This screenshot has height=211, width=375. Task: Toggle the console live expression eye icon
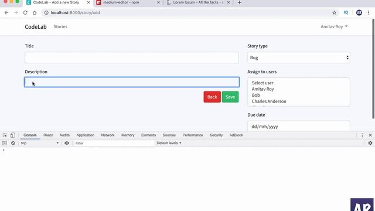(67, 143)
